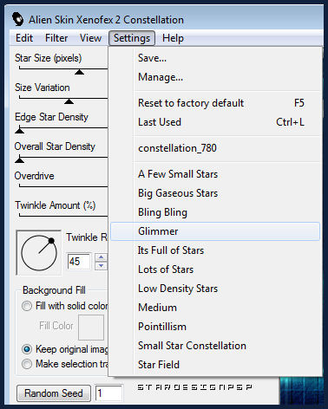Apply the Bling Bling preset
The width and height of the screenshot is (328, 409).
pyautogui.click(x=215, y=212)
